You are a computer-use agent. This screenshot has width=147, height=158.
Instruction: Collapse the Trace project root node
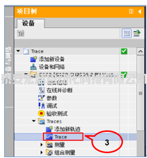click(x=18, y=51)
